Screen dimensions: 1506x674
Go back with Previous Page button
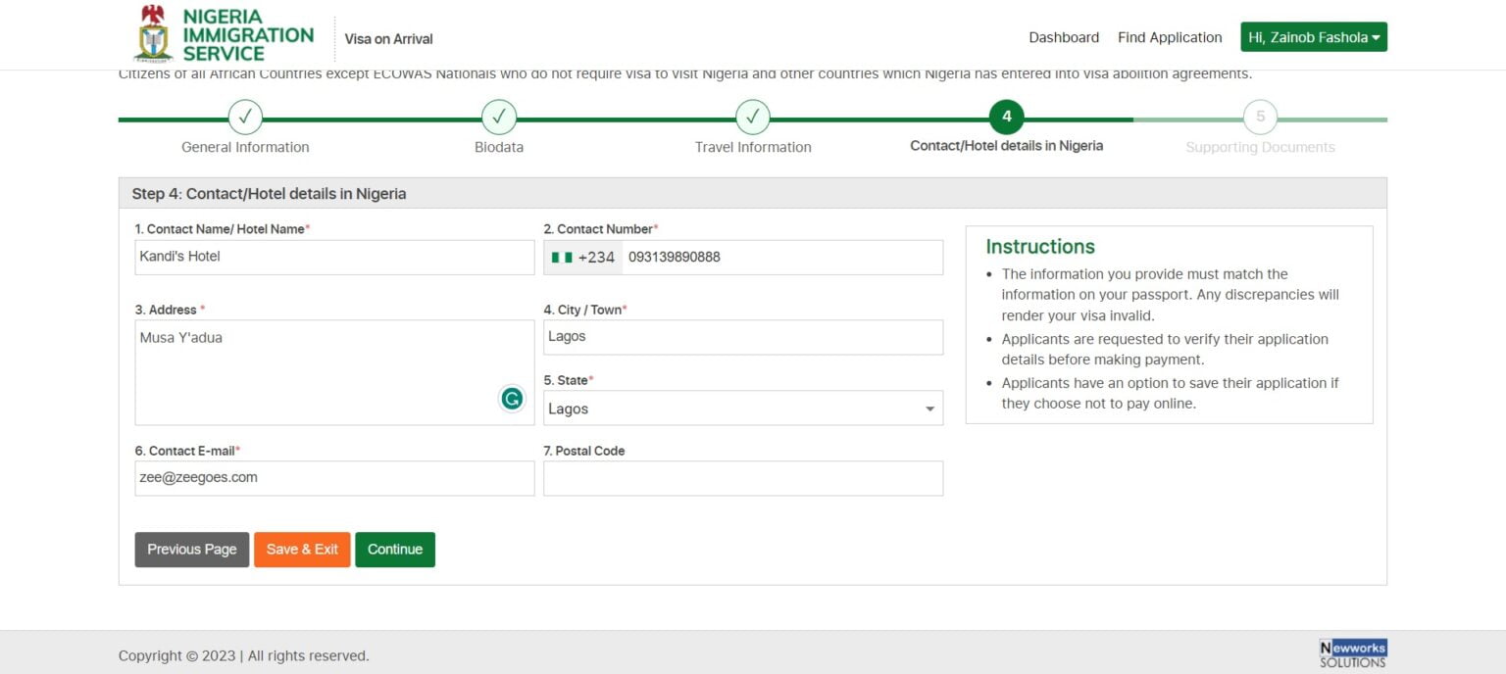[192, 550]
